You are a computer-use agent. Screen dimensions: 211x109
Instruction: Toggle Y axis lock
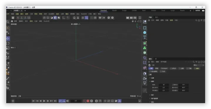tap(21, 18)
